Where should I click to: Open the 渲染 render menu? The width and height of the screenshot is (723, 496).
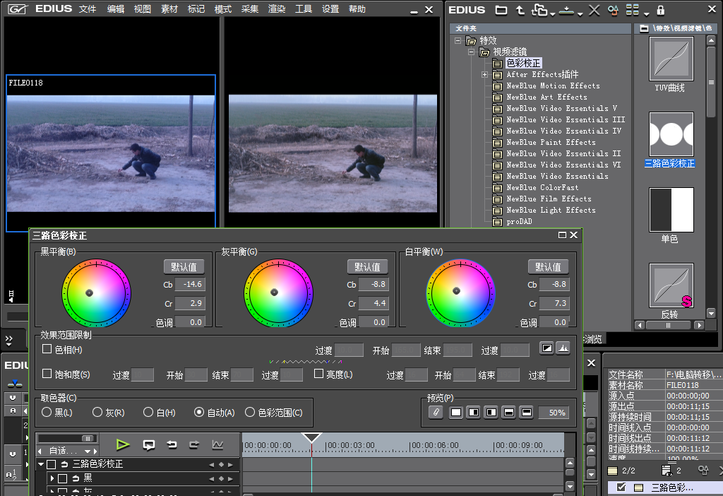[277, 9]
